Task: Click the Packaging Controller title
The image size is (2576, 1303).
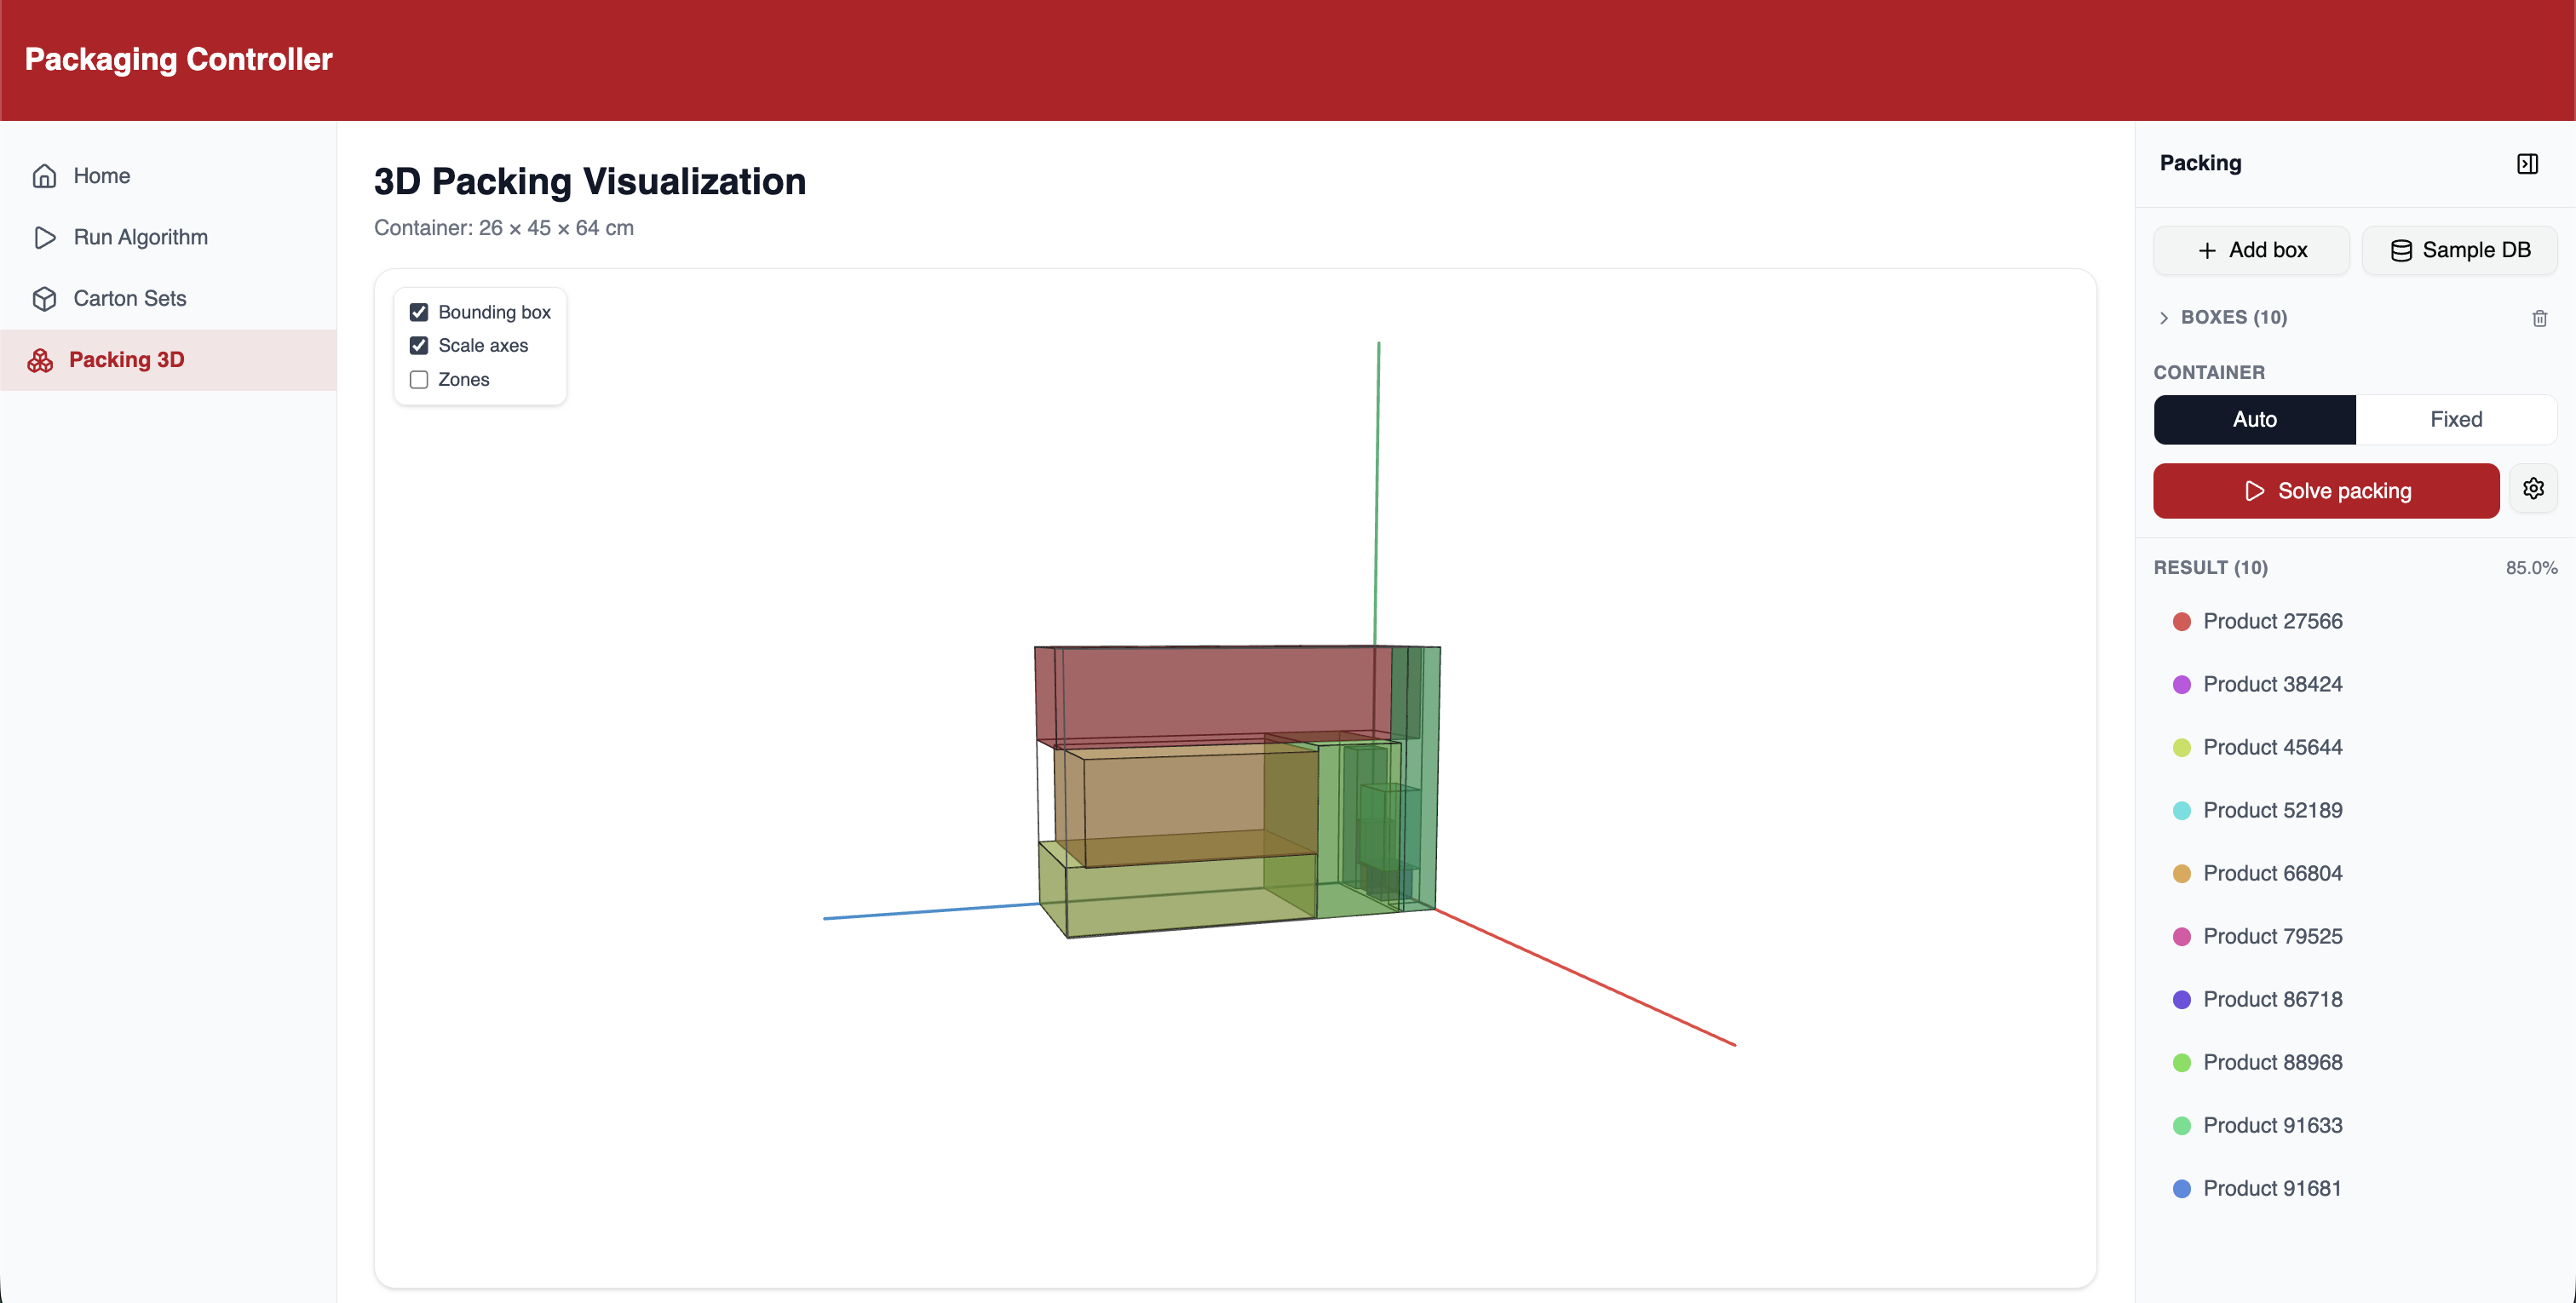Action: pyautogui.click(x=178, y=59)
